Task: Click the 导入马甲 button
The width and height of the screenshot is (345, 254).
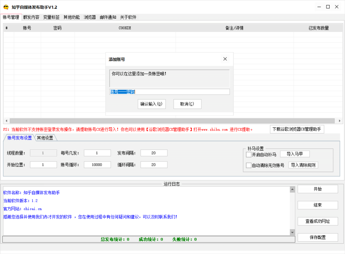Action: tap(295, 154)
